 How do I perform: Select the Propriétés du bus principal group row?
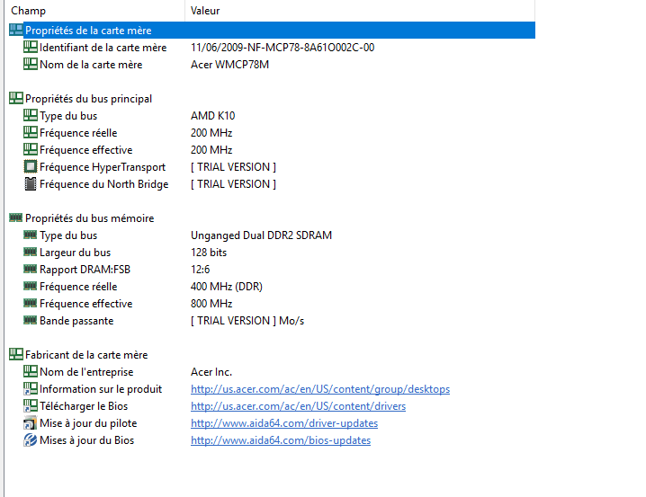point(88,99)
